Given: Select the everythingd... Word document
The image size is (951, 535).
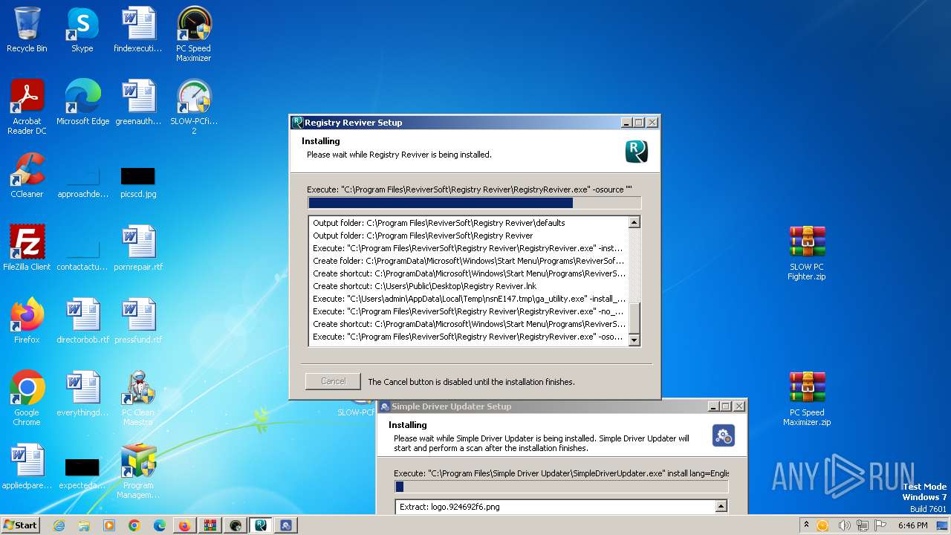Looking at the screenshot, I should (82, 394).
